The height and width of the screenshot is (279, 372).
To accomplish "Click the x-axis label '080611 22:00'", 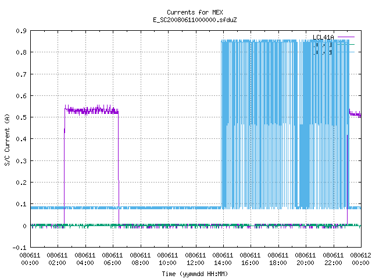I will click(333, 259).
